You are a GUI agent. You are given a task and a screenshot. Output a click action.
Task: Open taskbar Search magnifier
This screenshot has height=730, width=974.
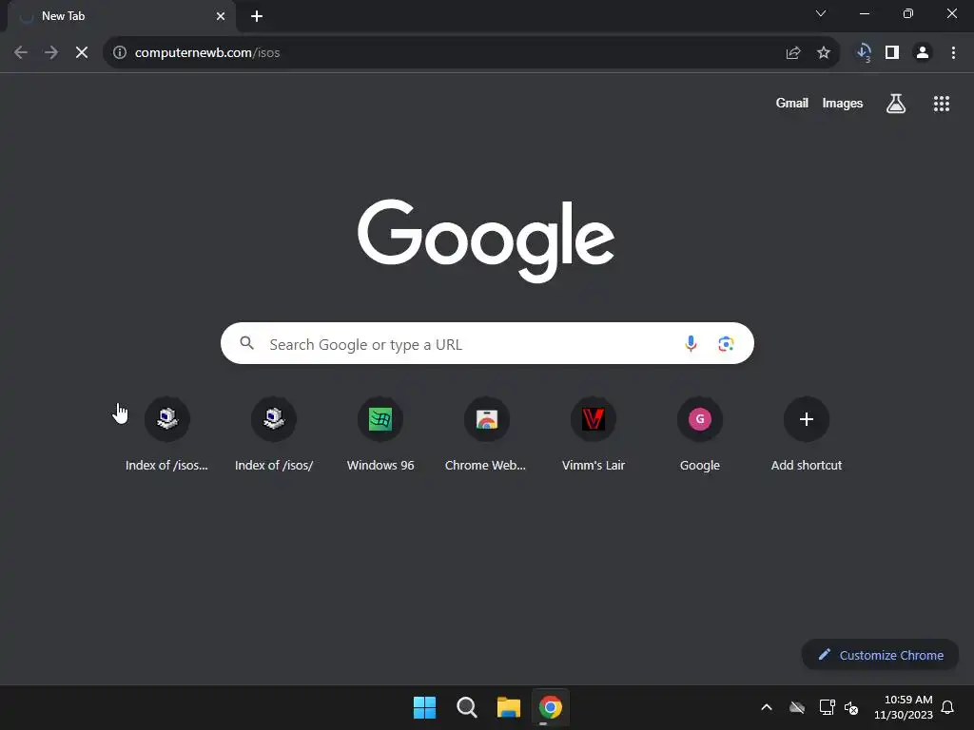coord(466,707)
